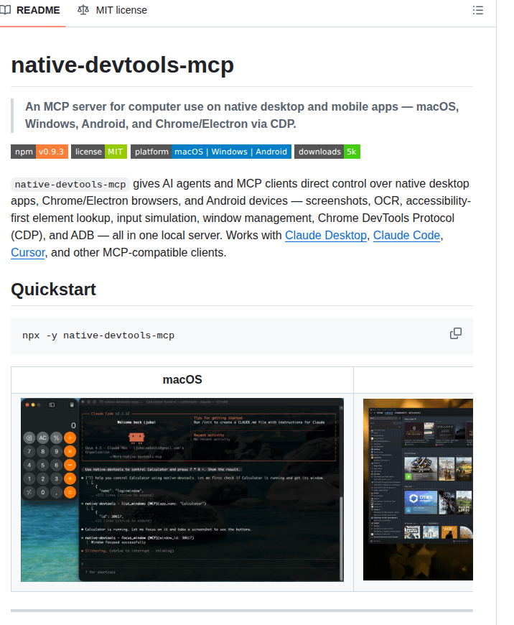
Task: Click the MCP server description blockquote
Action: click(242, 115)
